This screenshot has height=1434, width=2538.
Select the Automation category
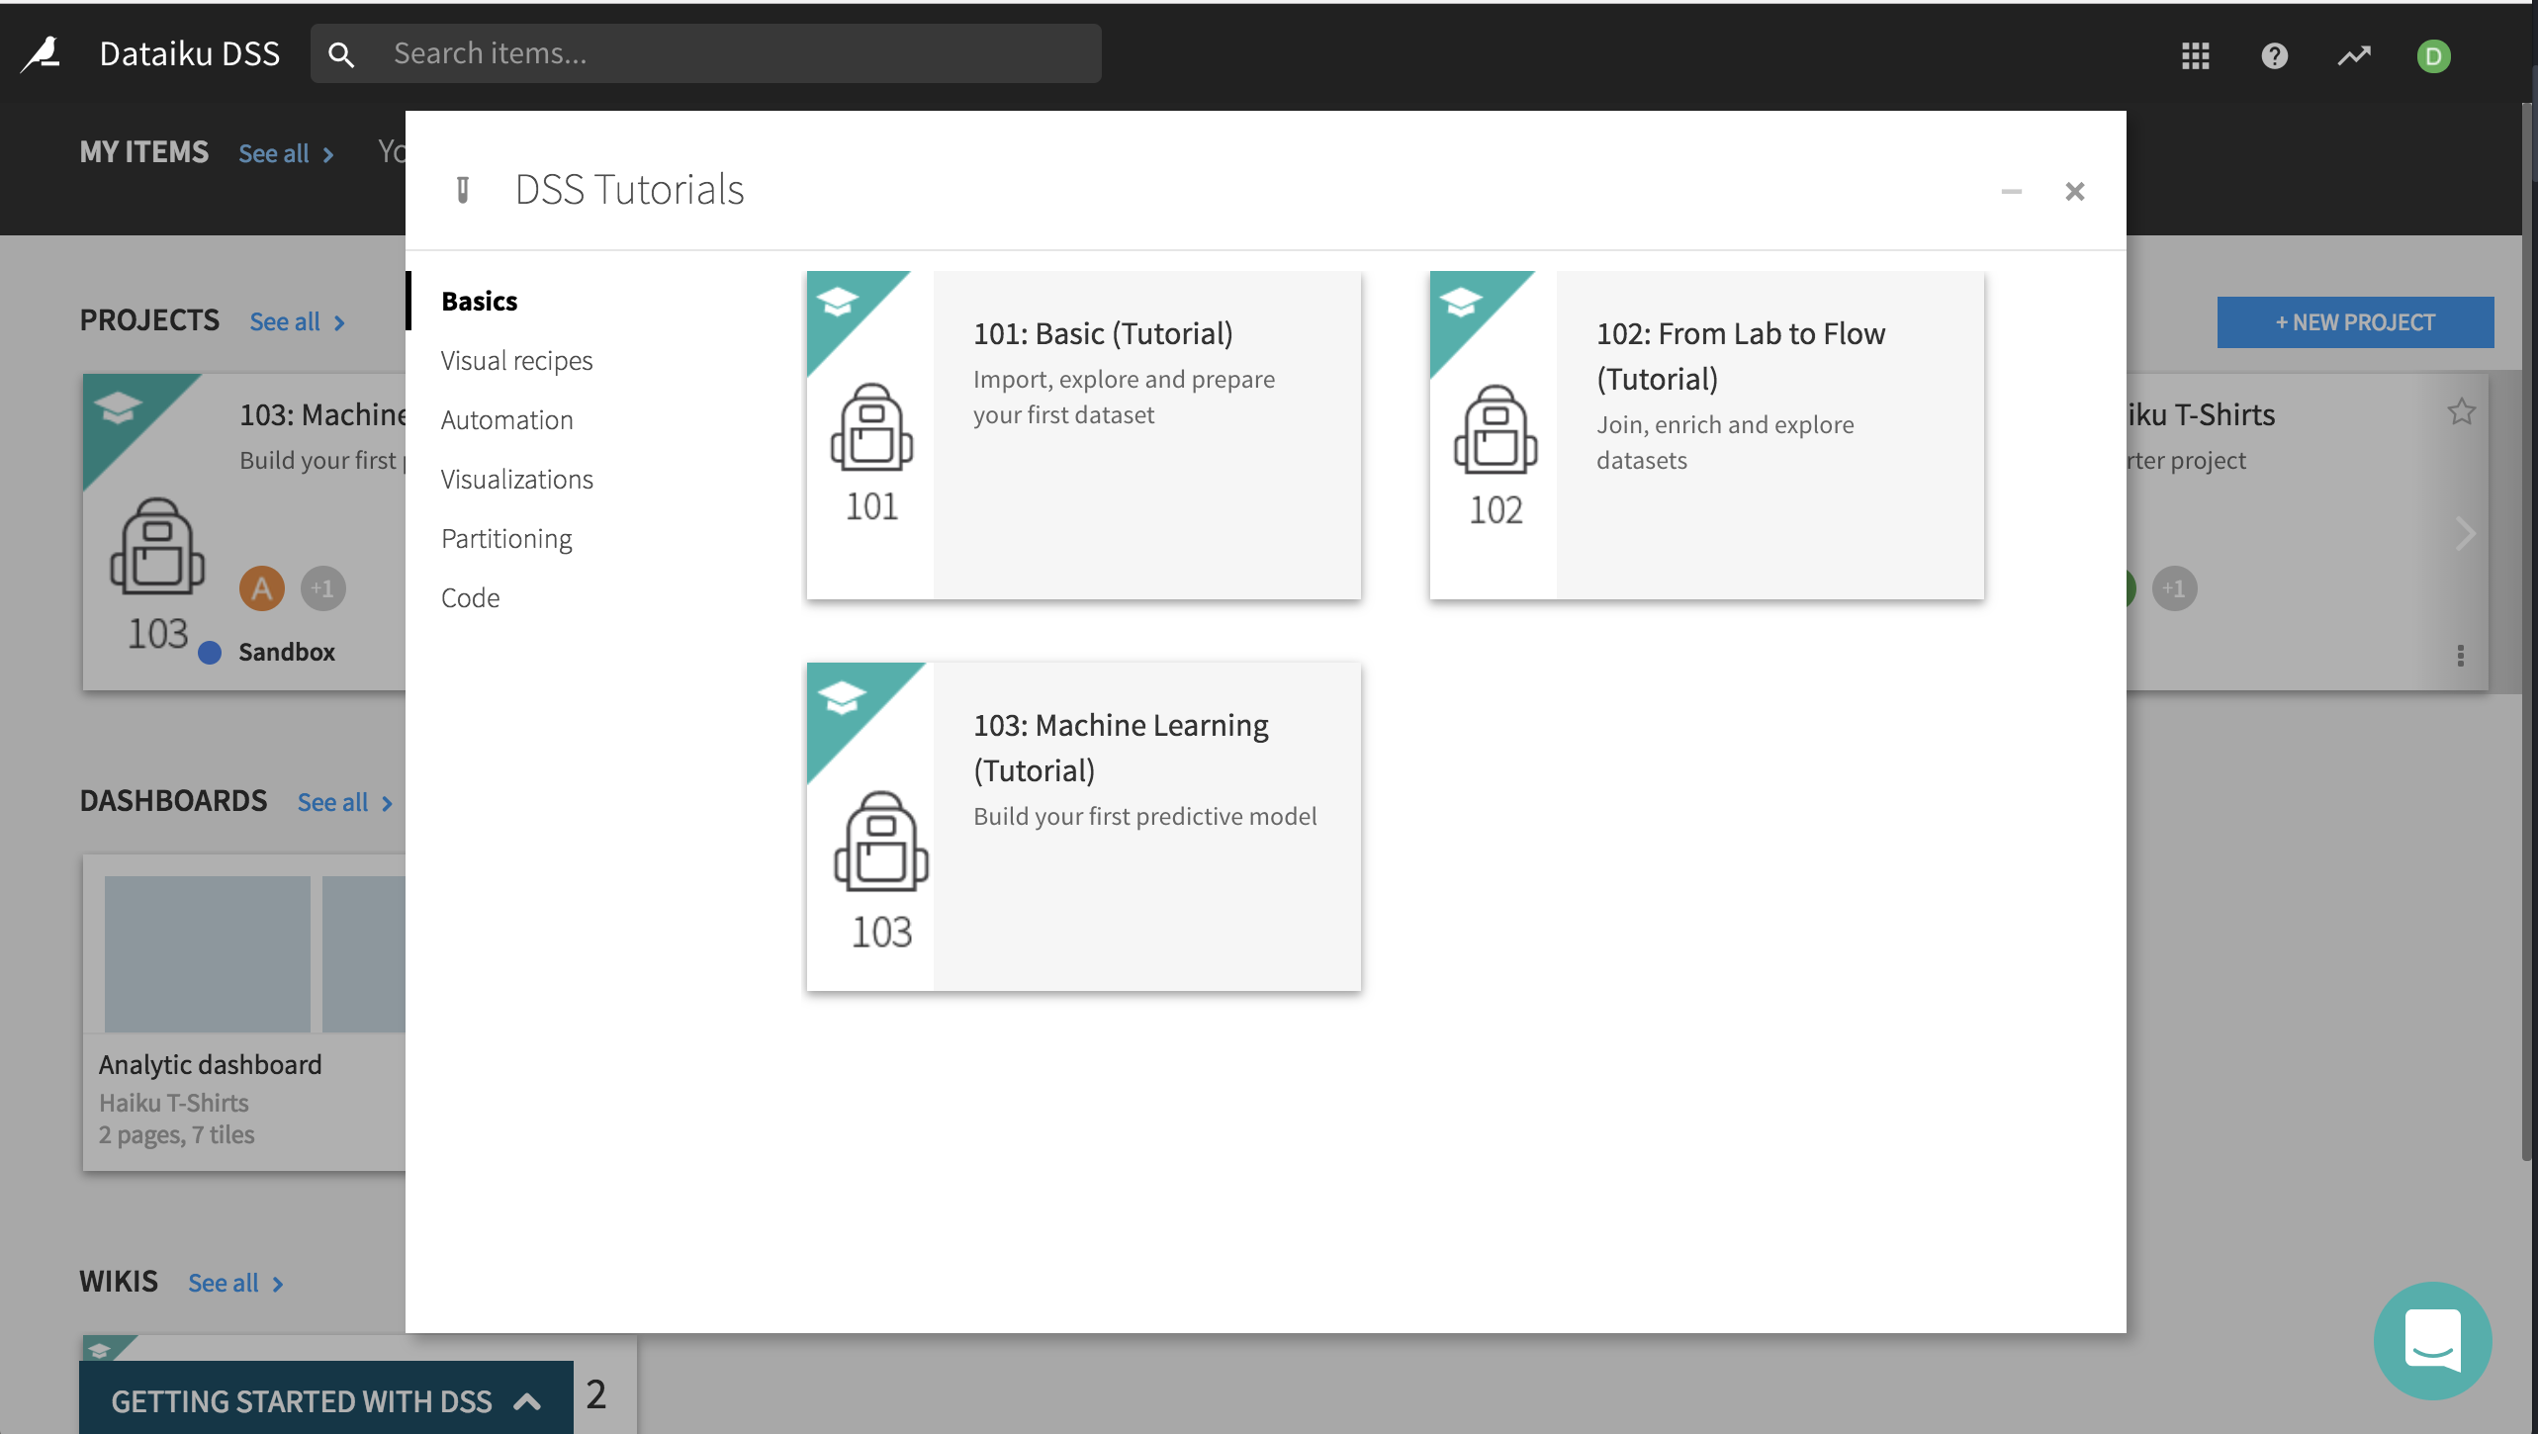click(506, 419)
